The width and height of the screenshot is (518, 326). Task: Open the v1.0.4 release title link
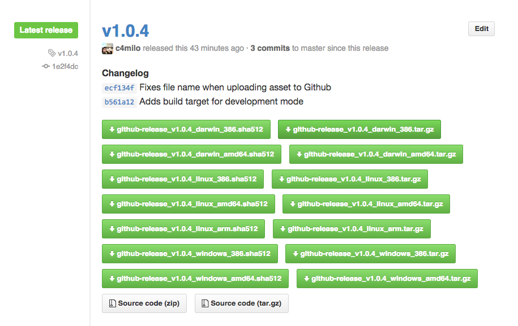click(125, 31)
